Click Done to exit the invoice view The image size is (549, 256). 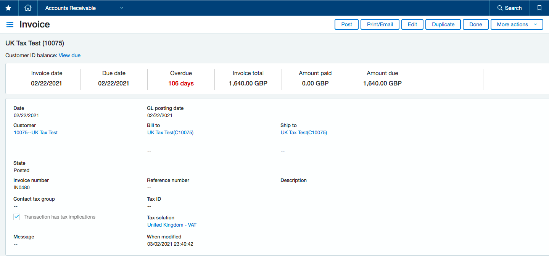tap(475, 24)
